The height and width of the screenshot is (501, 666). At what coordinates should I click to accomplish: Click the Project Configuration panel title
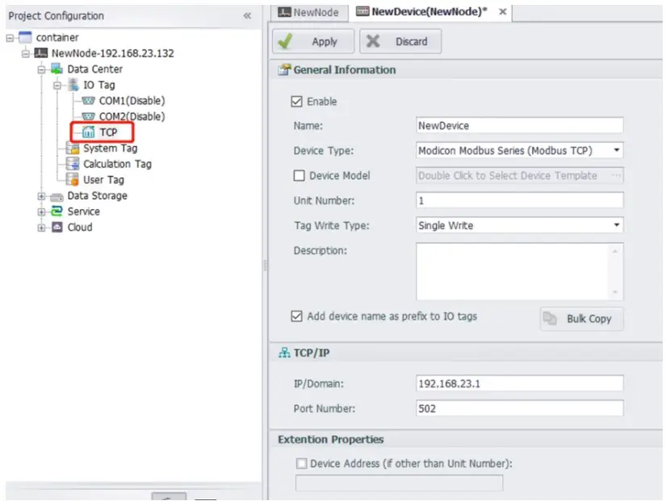(56, 15)
